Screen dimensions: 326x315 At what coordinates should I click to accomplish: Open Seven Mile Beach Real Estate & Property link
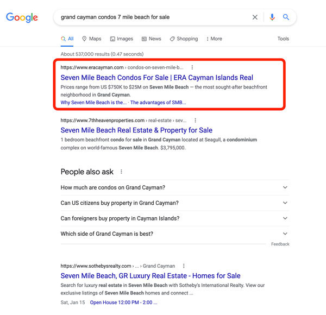136,130
